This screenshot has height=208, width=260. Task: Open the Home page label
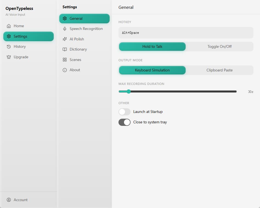pyautogui.click(x=19, y=26)
